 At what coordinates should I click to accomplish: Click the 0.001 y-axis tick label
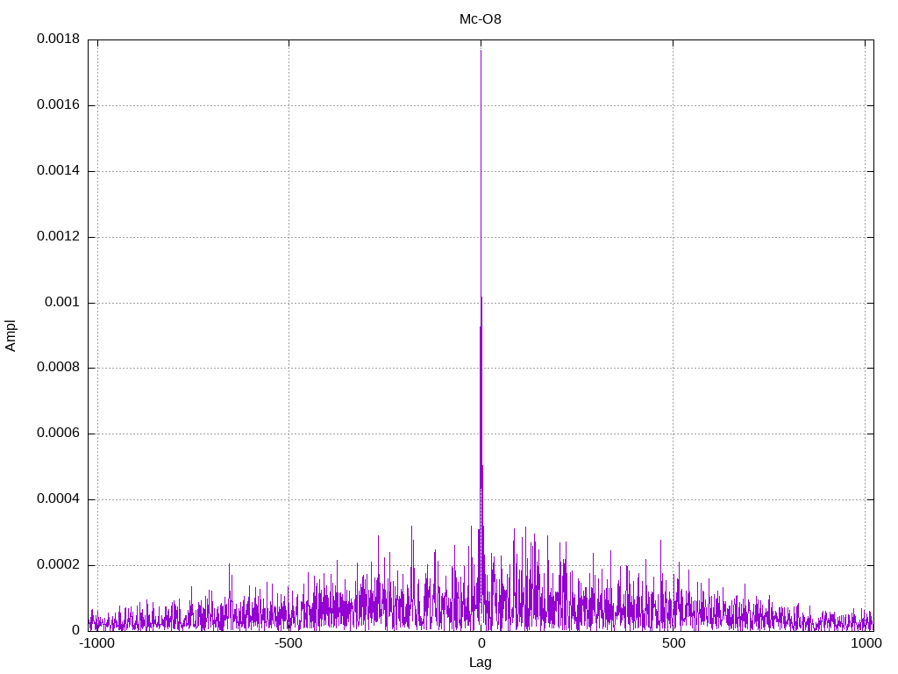pos(62,303)
